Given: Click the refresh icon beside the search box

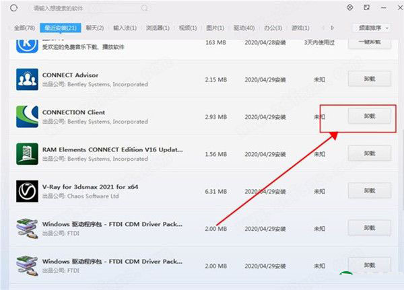Looking at the screenshot, I should 14,8.
